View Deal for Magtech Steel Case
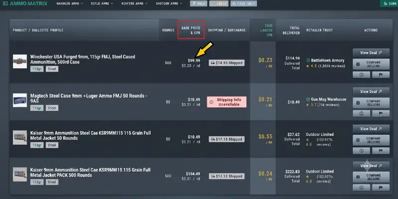 tap(371, 92)
